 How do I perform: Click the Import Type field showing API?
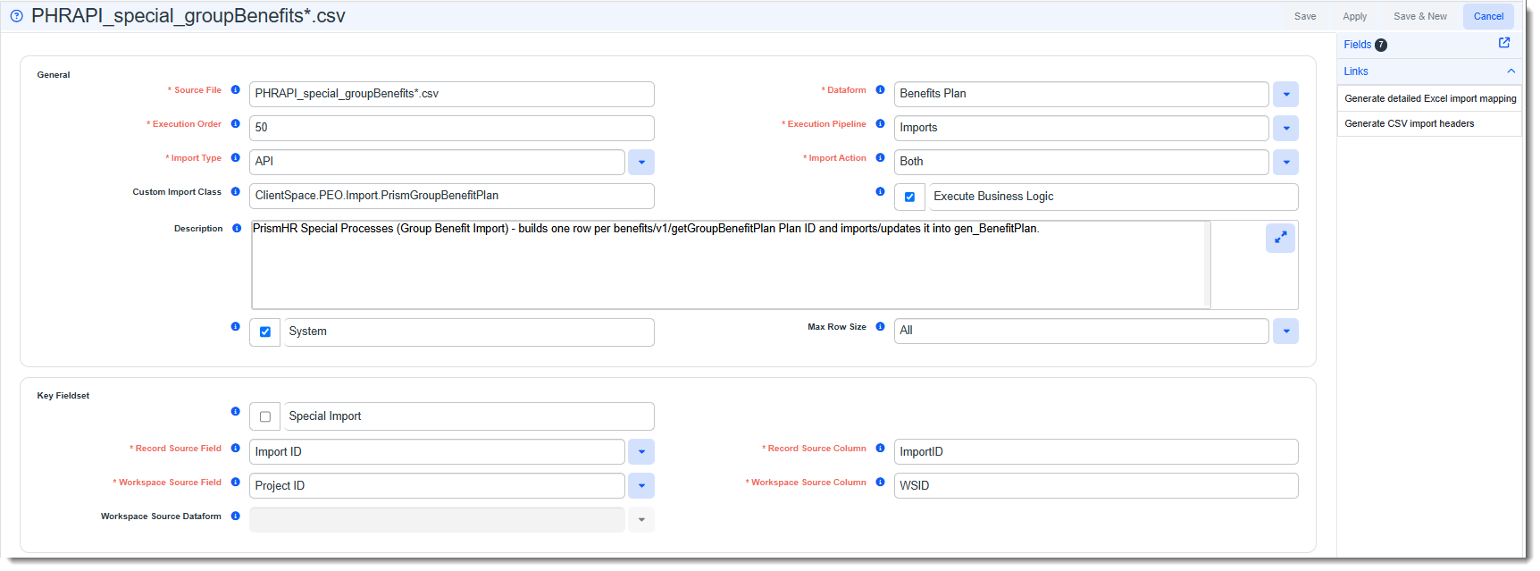(437, 162)
